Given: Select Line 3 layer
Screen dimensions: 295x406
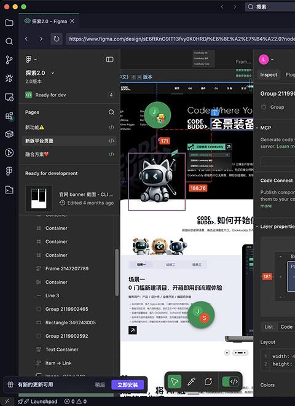Looking at the screenshot, I should point(52,295).
